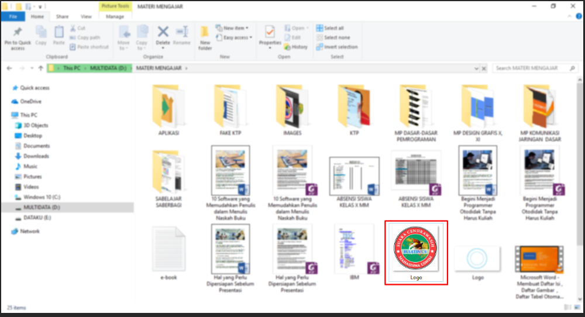Select Network in navigation pane

pos(30,231)
